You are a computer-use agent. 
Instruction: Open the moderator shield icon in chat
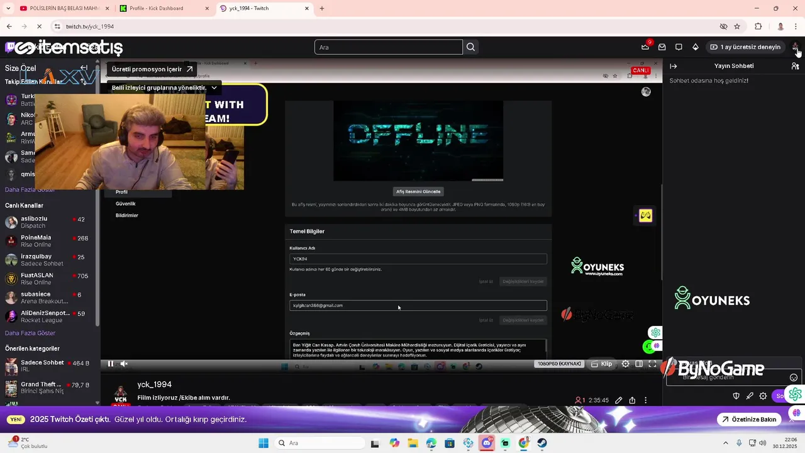(736, 396)
